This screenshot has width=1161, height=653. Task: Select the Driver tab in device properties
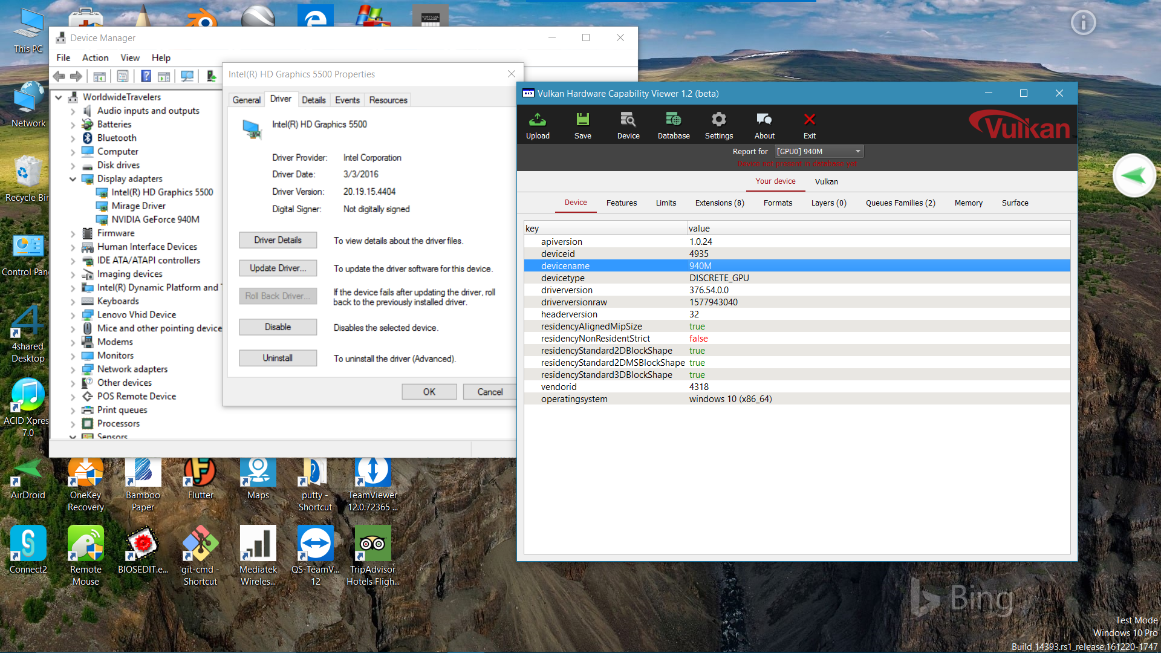pos(281,100)
